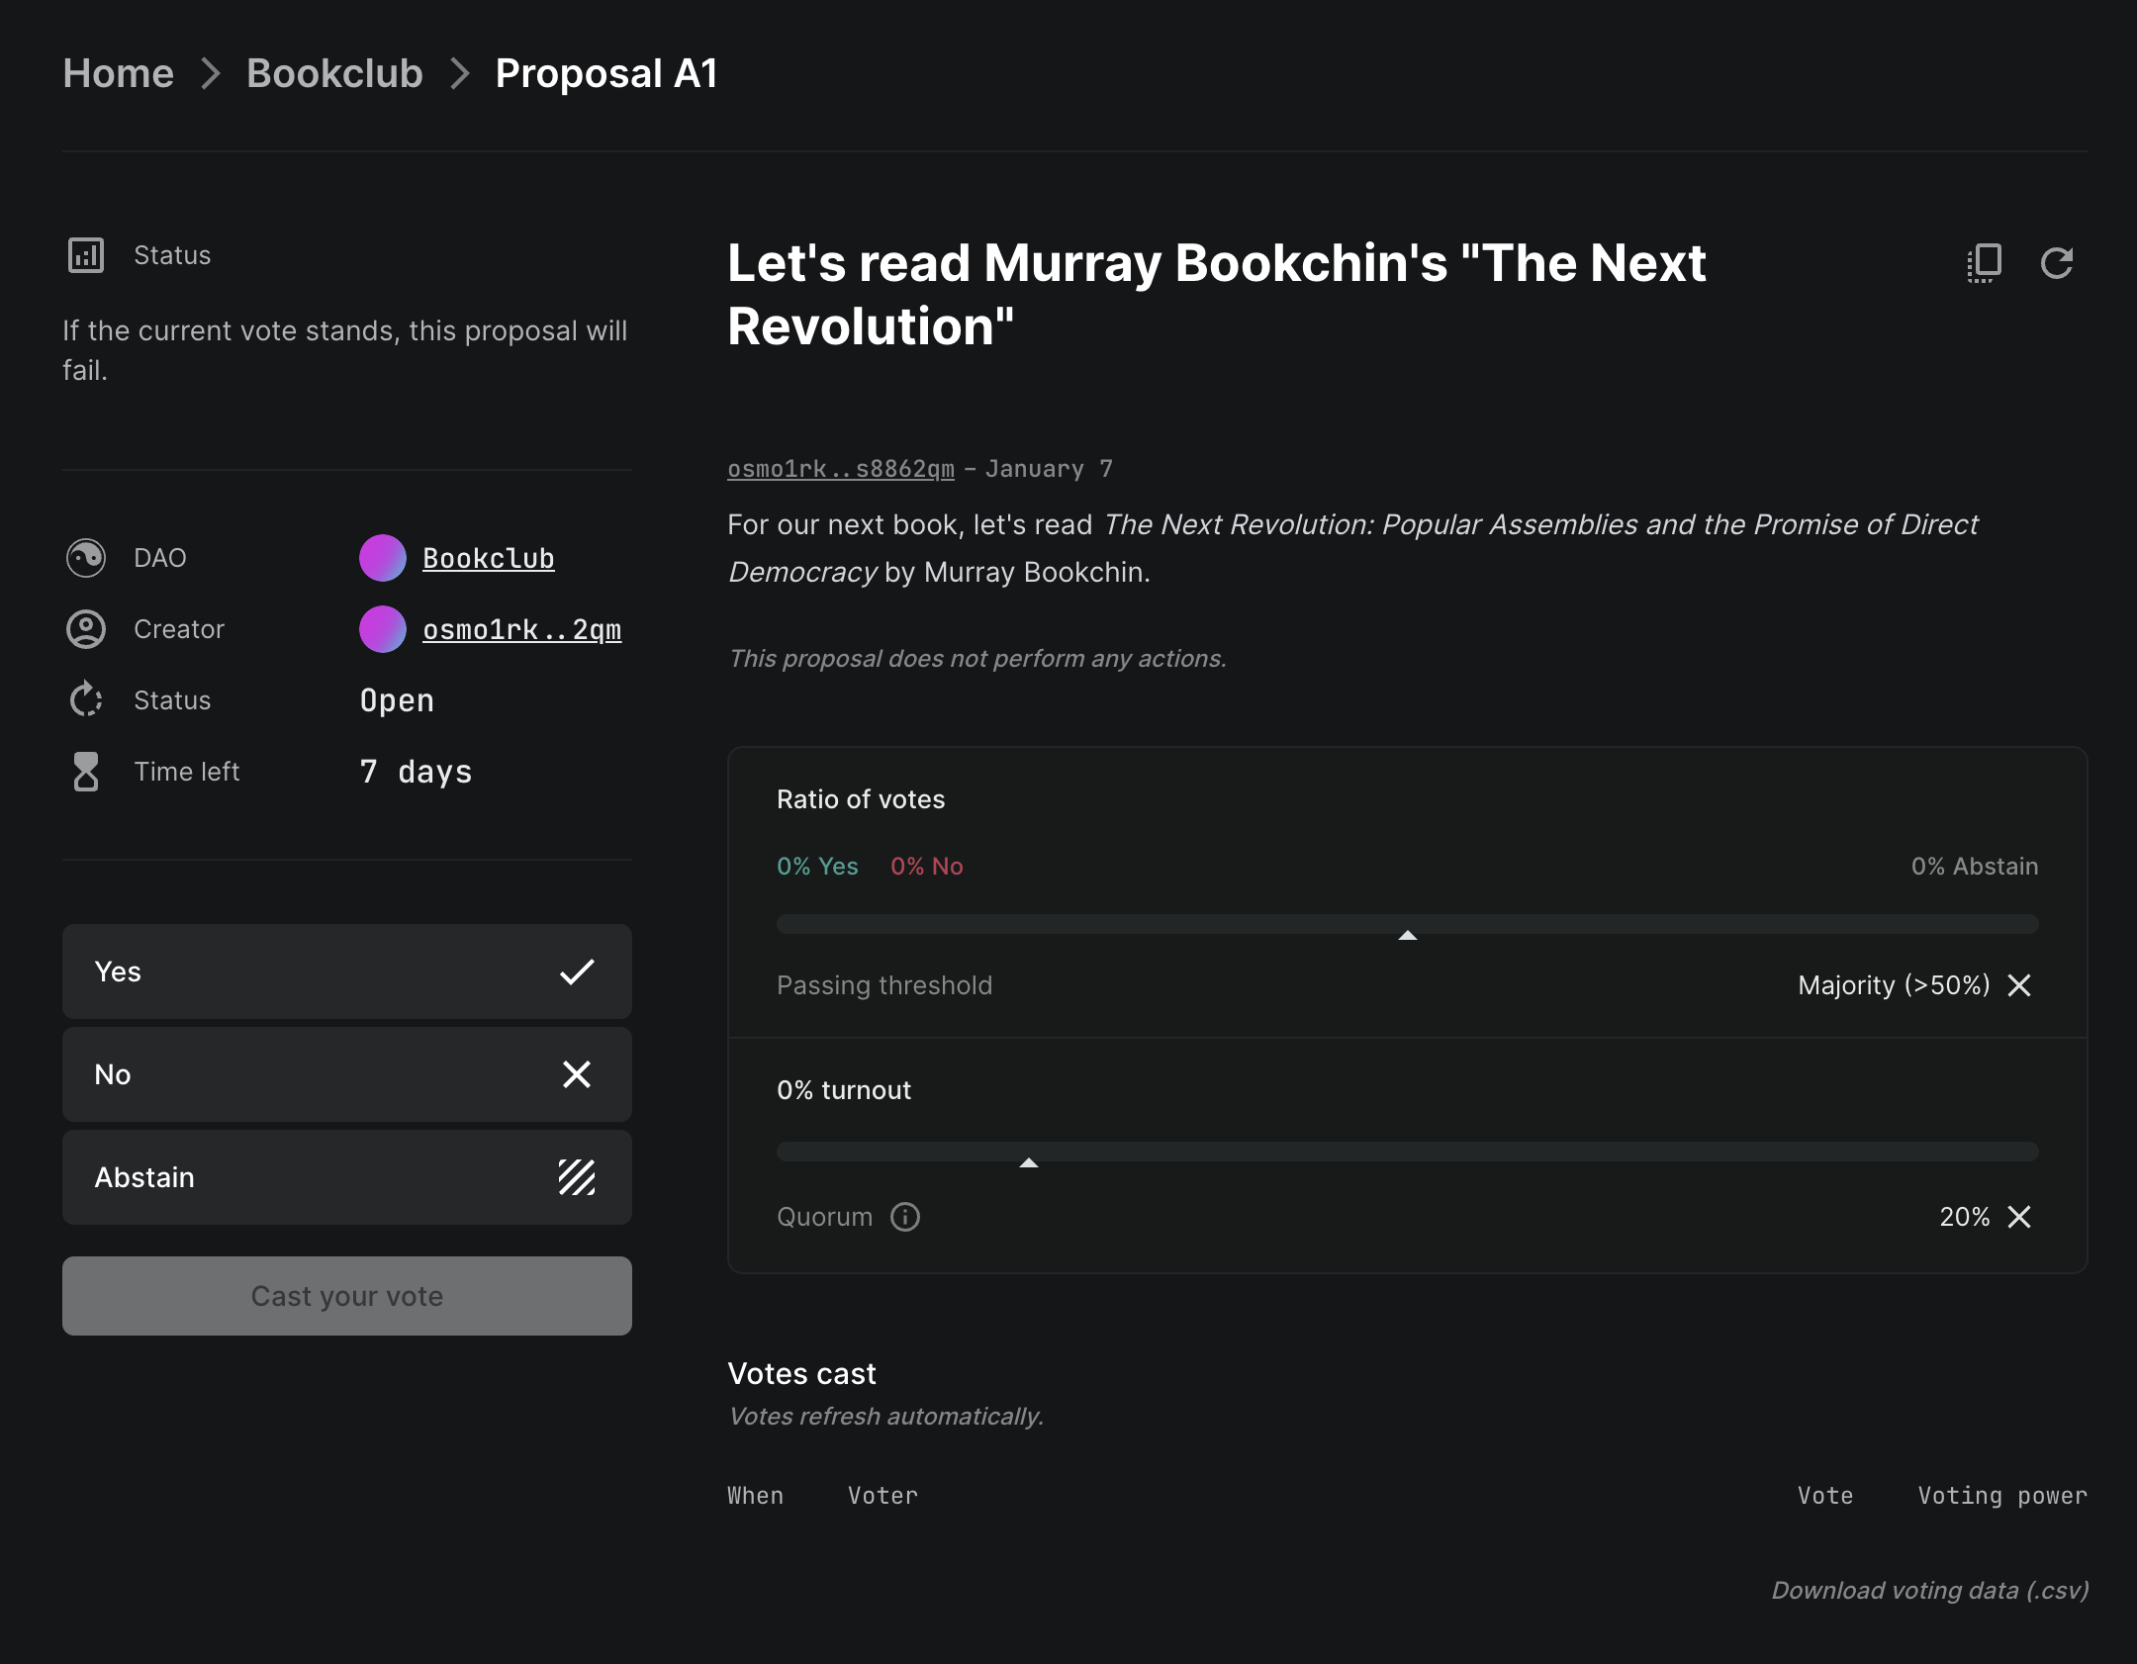Click the turnout progress bar
The width and height of the screenshot is (2137, 1664).
(1407, 1152)
